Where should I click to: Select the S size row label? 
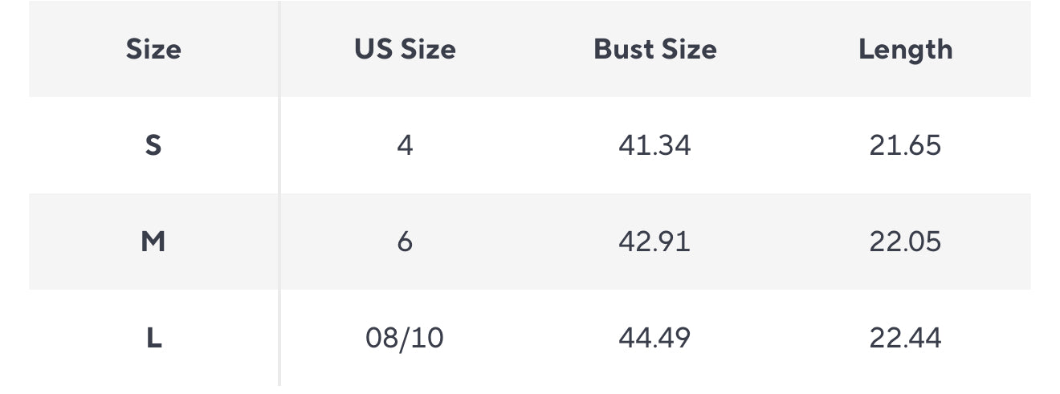[153, 146]
